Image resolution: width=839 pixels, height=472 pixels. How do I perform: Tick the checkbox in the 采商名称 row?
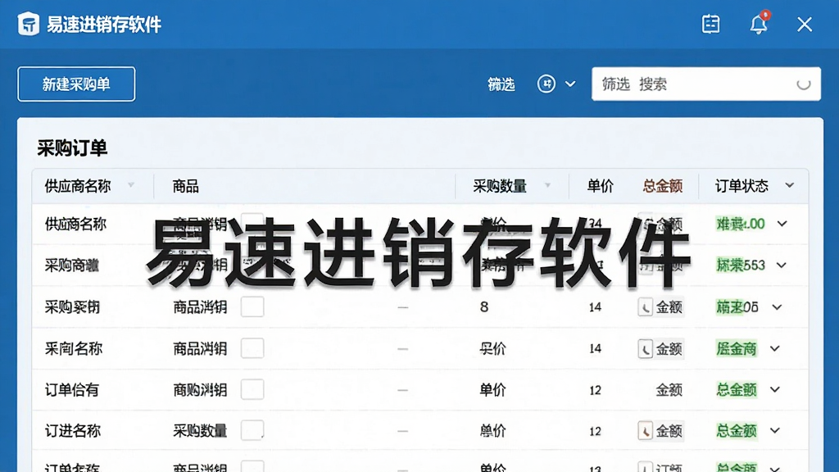pyautogui.click(x=252, y=348)
